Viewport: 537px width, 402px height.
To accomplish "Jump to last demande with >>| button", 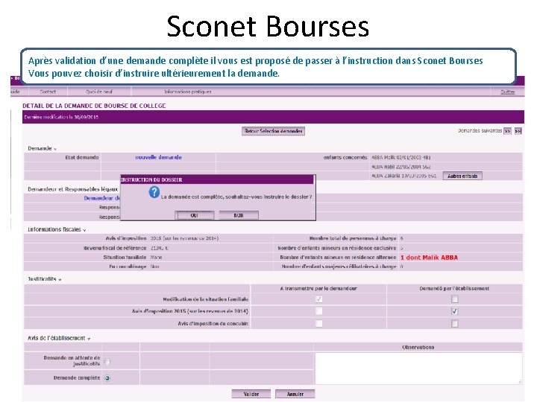I will [518, 131].
